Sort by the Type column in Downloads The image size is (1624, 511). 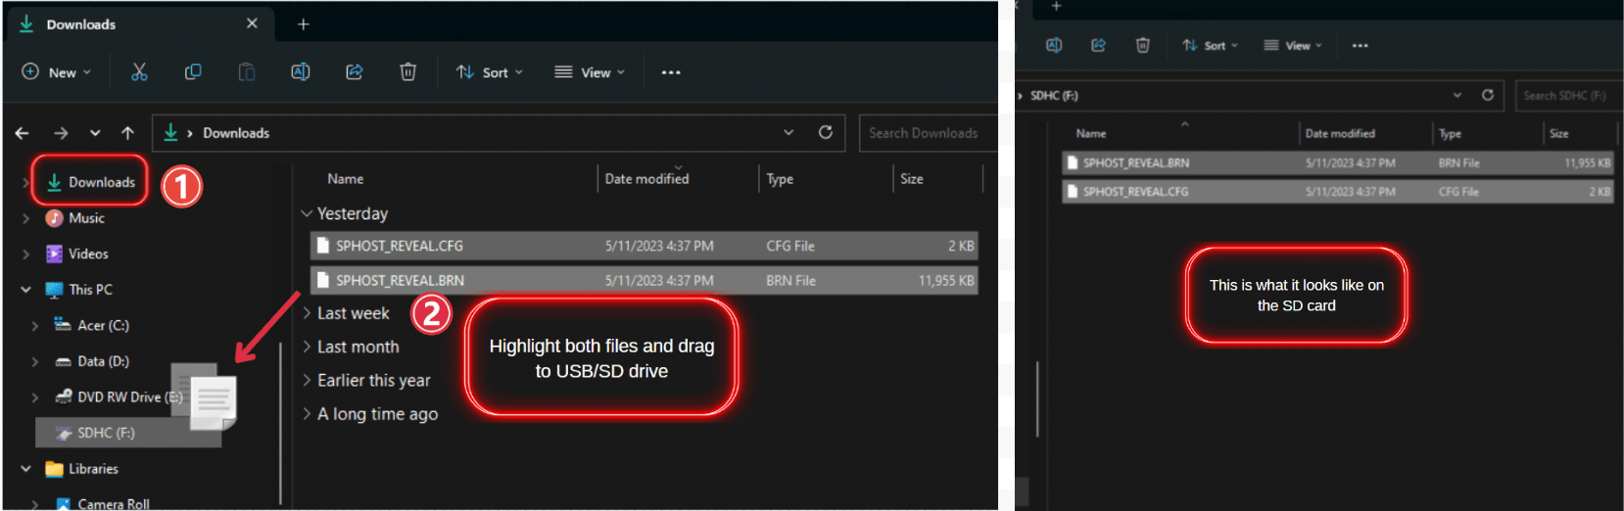[780, 179]
